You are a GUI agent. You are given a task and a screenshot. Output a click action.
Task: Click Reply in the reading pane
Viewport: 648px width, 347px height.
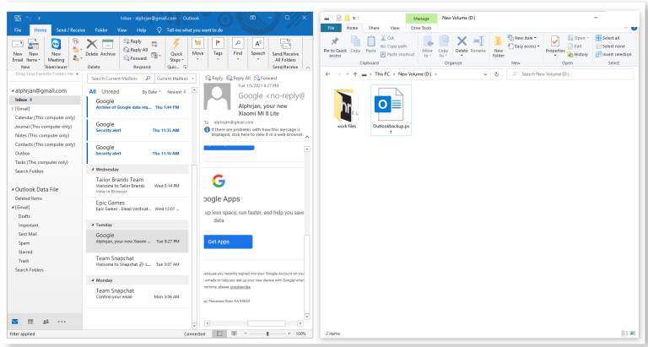[x=214, y=79]
